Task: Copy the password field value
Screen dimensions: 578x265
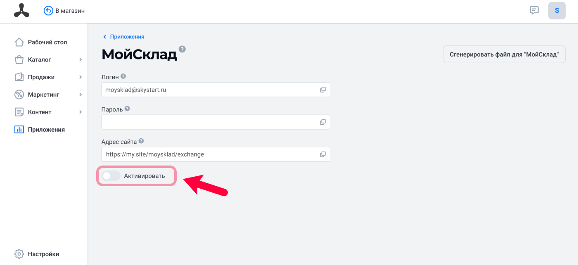Action: (323, 122)
